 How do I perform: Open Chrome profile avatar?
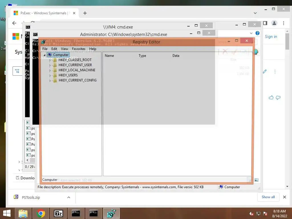coord(274,23)
